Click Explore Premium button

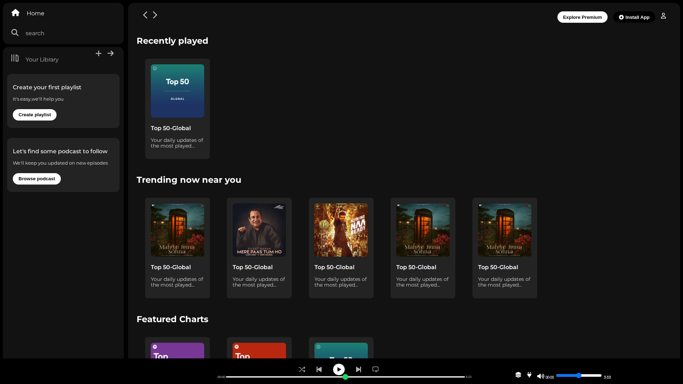pyautogui.click(x=582, y=17)
